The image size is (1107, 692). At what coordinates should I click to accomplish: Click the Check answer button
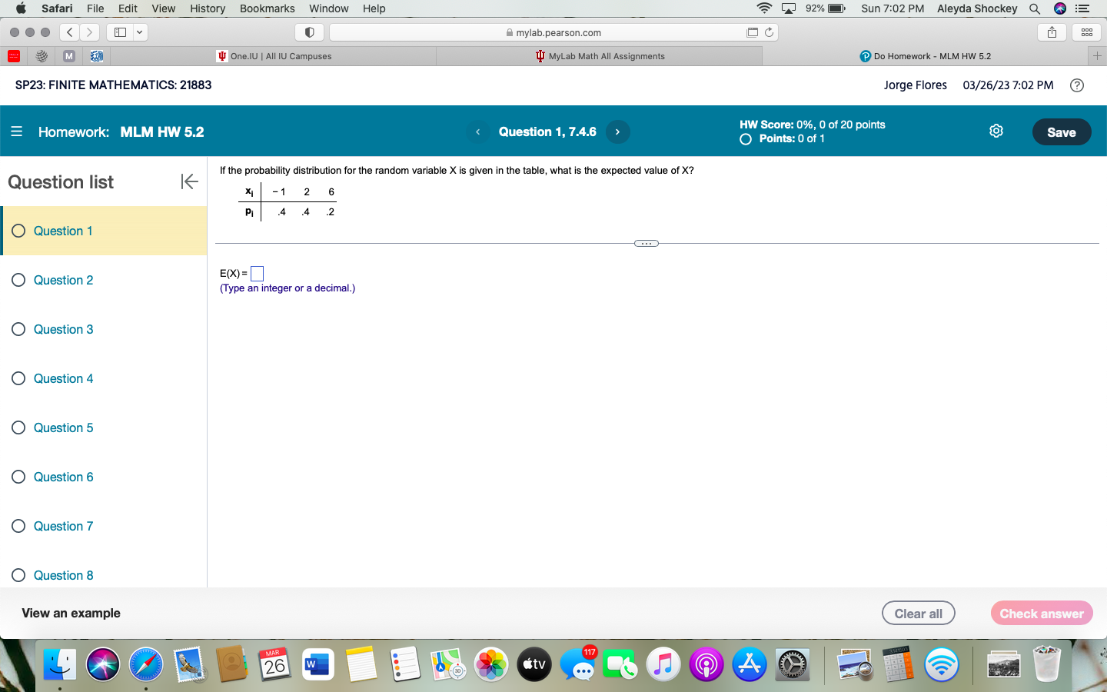click(1042, 614)
